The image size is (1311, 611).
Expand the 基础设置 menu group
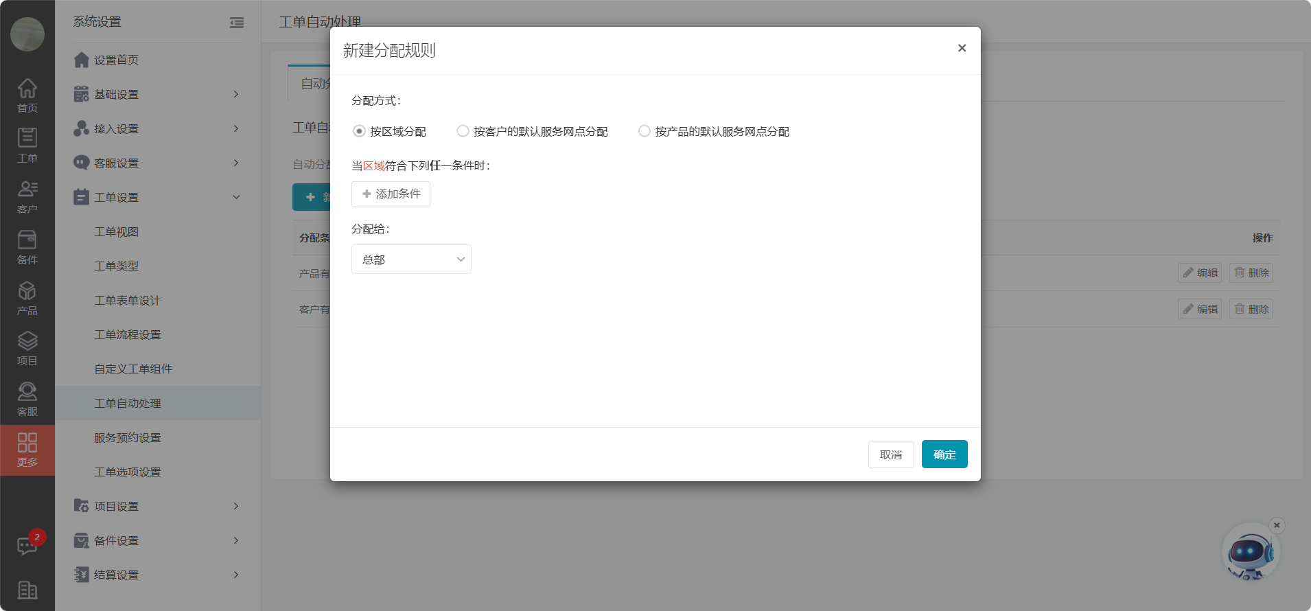158,94
